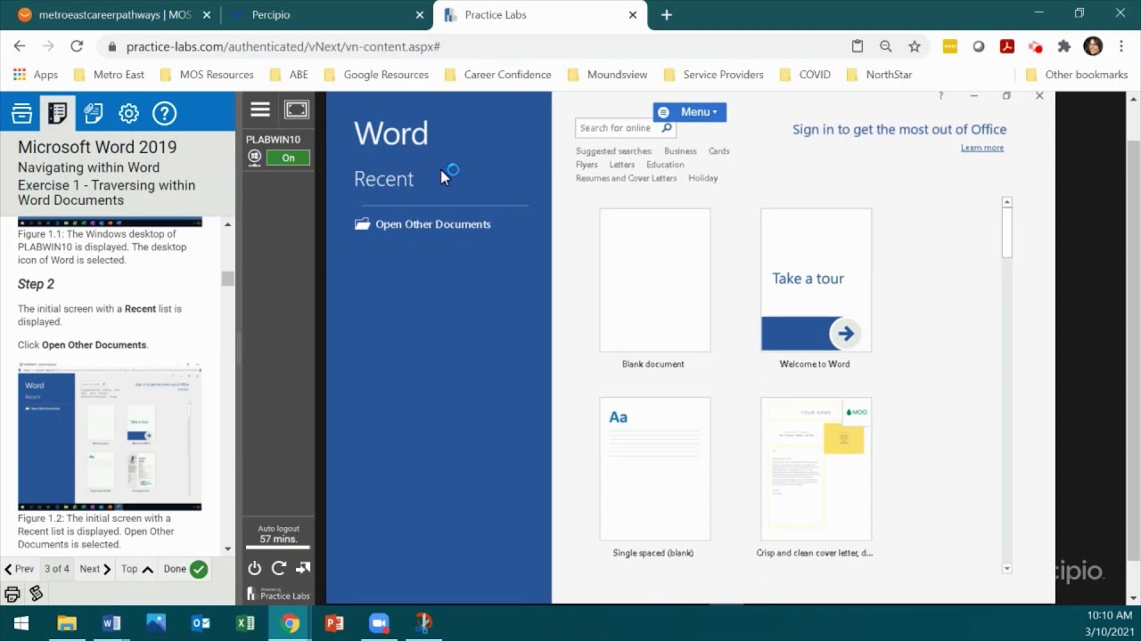Bookmark this page with the star icon
The height and width of the screenshot is (641, 1141).
click(x=914, y=46)
